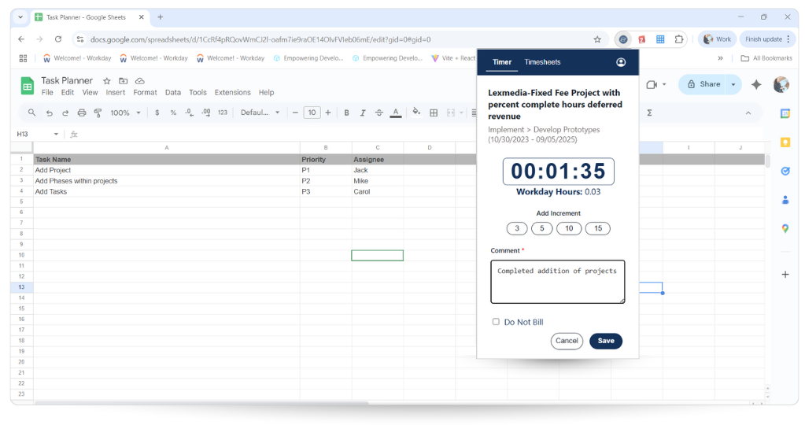Open the Share options dropdown arrow
The width and height of the screenshot is (805, 425).
click(733, 84)
